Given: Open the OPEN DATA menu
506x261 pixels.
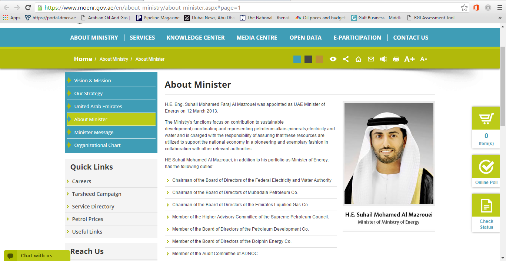Looking at the screenshot, I should pyautogui.click(x=306, y=38).
